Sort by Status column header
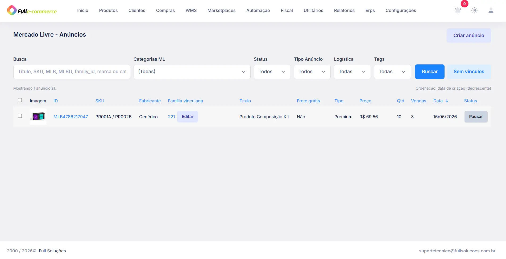 [470, 101]
